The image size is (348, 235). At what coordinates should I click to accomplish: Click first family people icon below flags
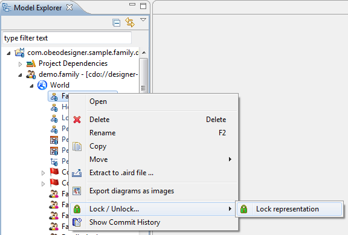click(54, 194)
